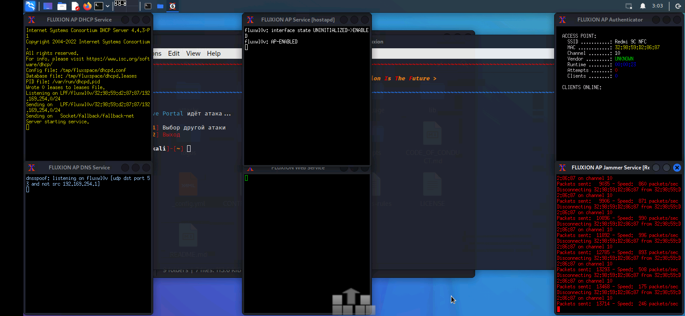Open the Kali applications menu
Image resolution: width=685 pixels, height=316 pixels.
[30, 6]
